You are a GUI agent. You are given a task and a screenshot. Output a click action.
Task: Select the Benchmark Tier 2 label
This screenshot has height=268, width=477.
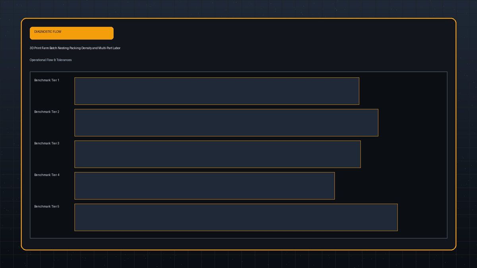coord(47,112)
